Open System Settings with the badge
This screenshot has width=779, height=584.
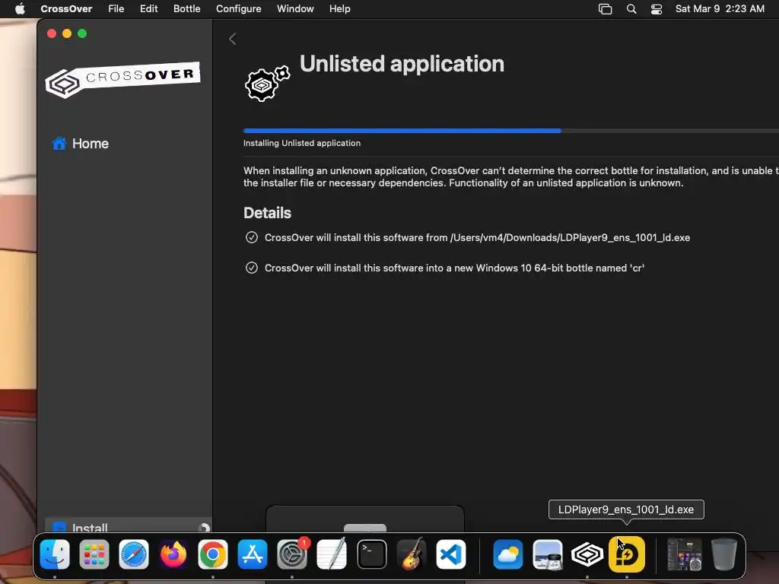point(292,554)
